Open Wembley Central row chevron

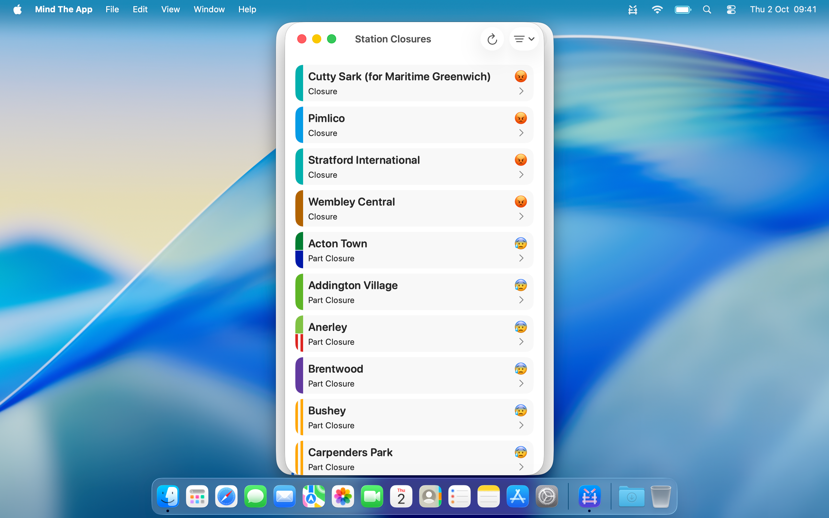tap(521, 217)
